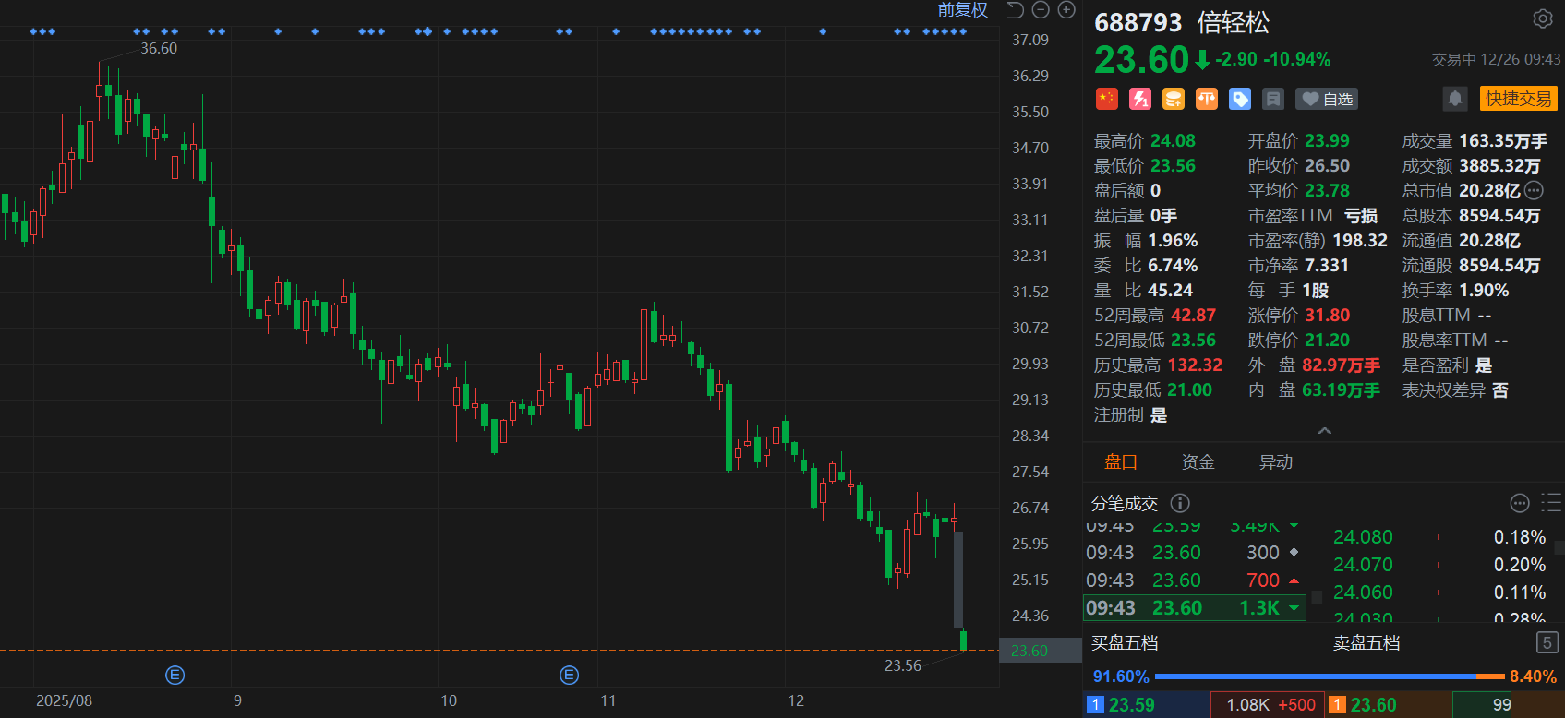Open the 前复权 price adjustment dropdown
The height and width of the screenshot is (718, 1565).
click(962, 10)
